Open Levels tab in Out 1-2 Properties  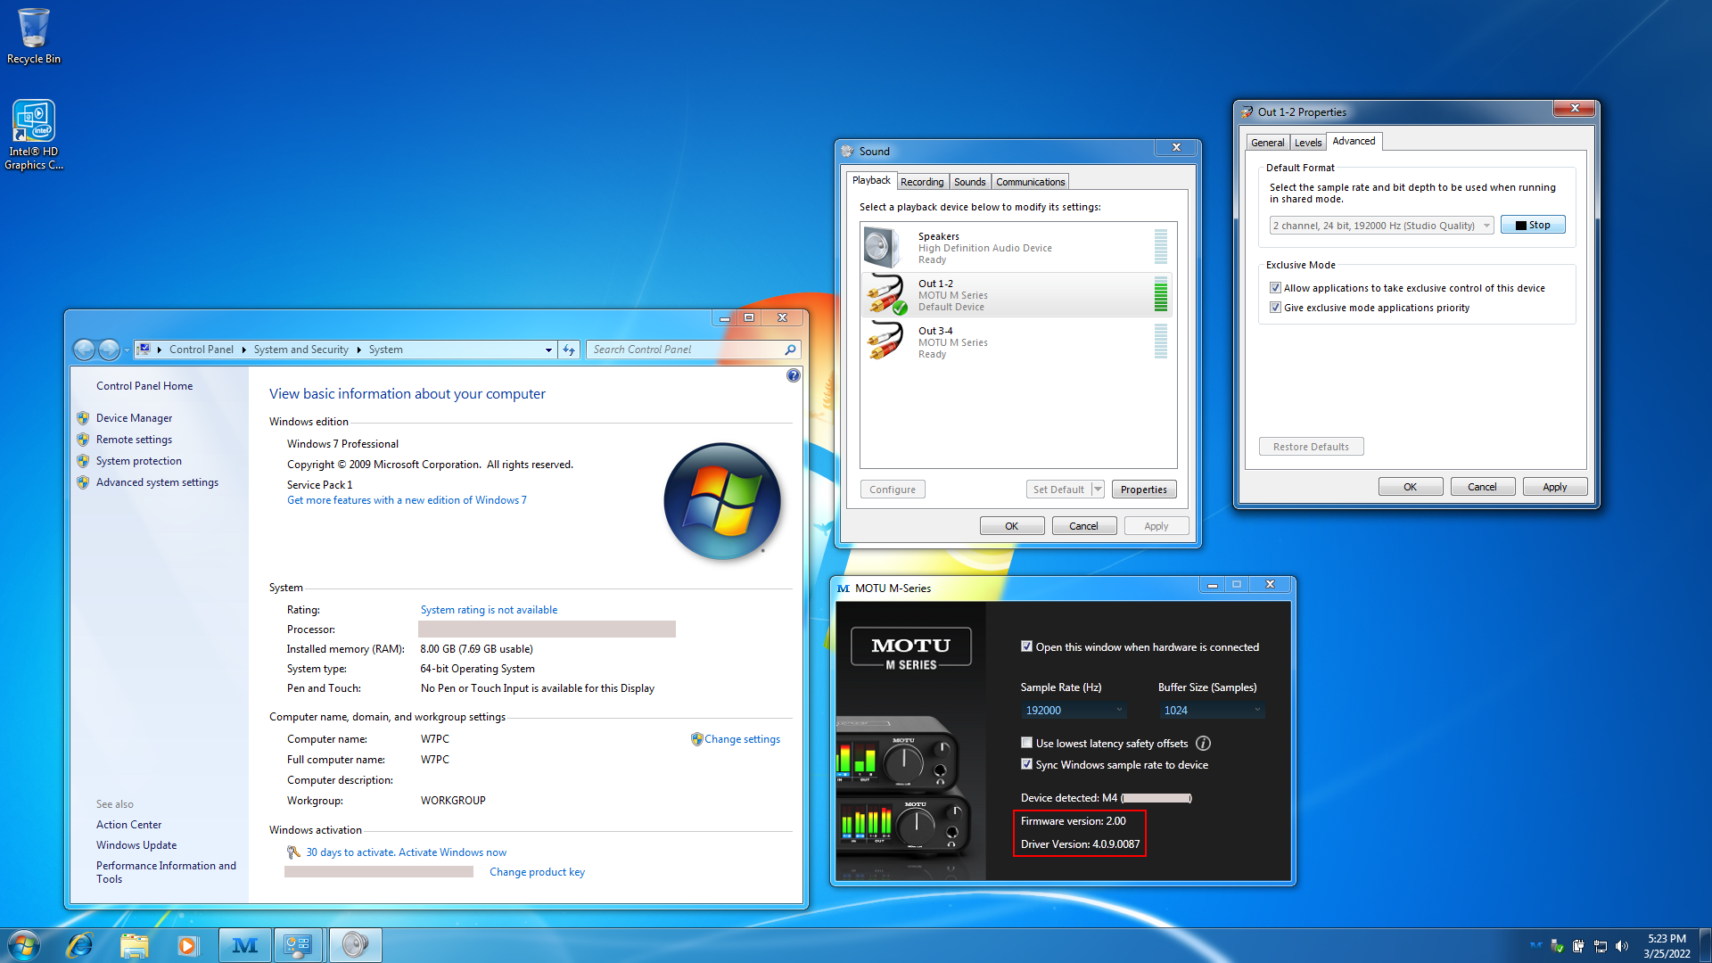click(x=1308, y=143)
